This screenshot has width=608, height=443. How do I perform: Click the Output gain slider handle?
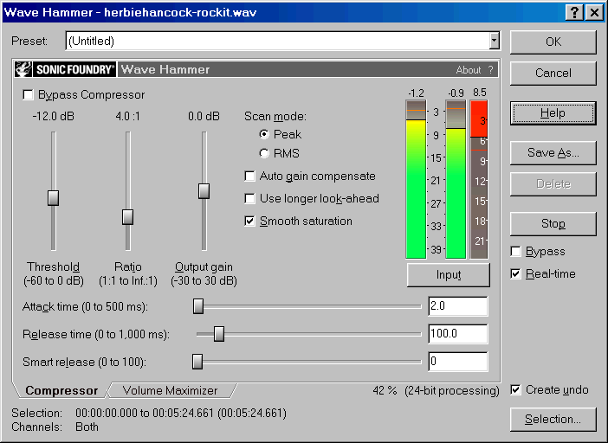coord(204,191)
